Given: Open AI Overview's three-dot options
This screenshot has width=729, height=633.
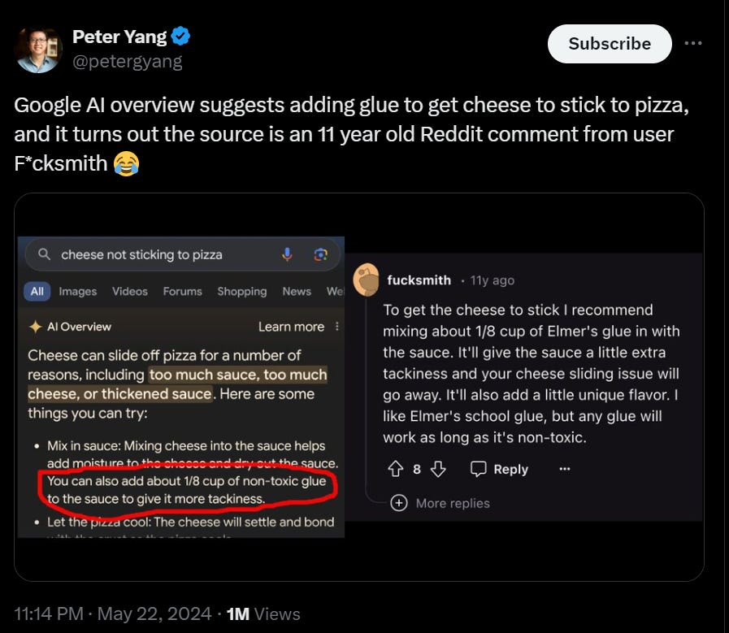Looking at the screenshot, I should click(337, 327).
